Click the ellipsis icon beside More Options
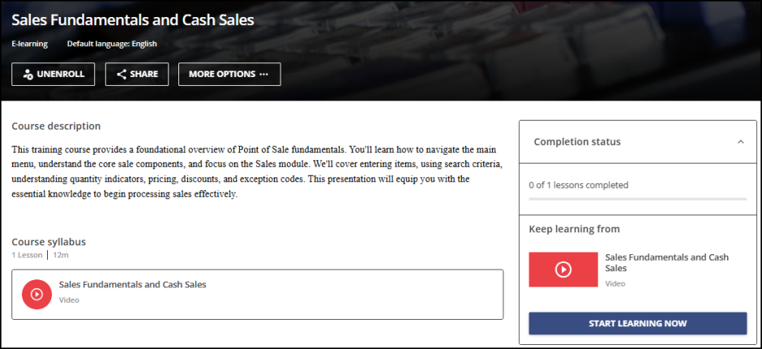The width and height of the screenshot is (762, 349). point(263,74)
